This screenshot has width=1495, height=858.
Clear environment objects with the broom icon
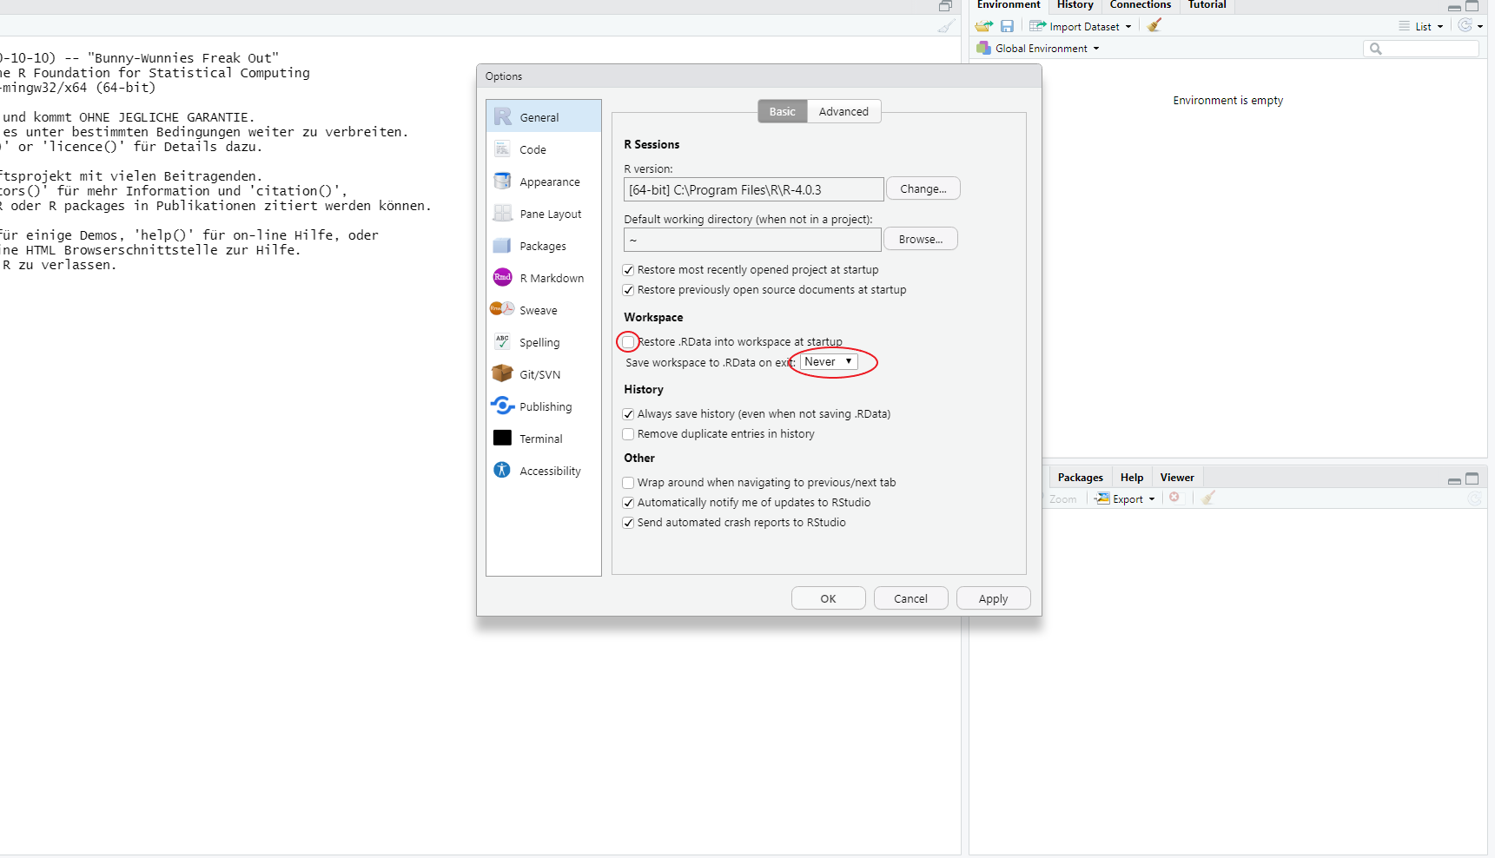[1154, 25]
